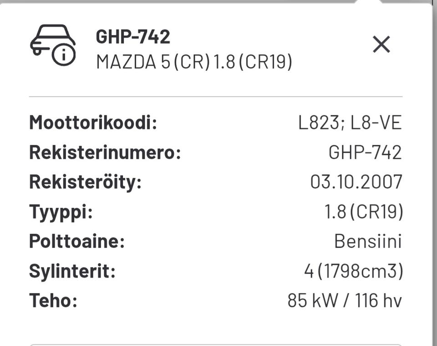Click the circled info badge on car icon
This screenshot has width=437, height=346.
coord(64,54)
